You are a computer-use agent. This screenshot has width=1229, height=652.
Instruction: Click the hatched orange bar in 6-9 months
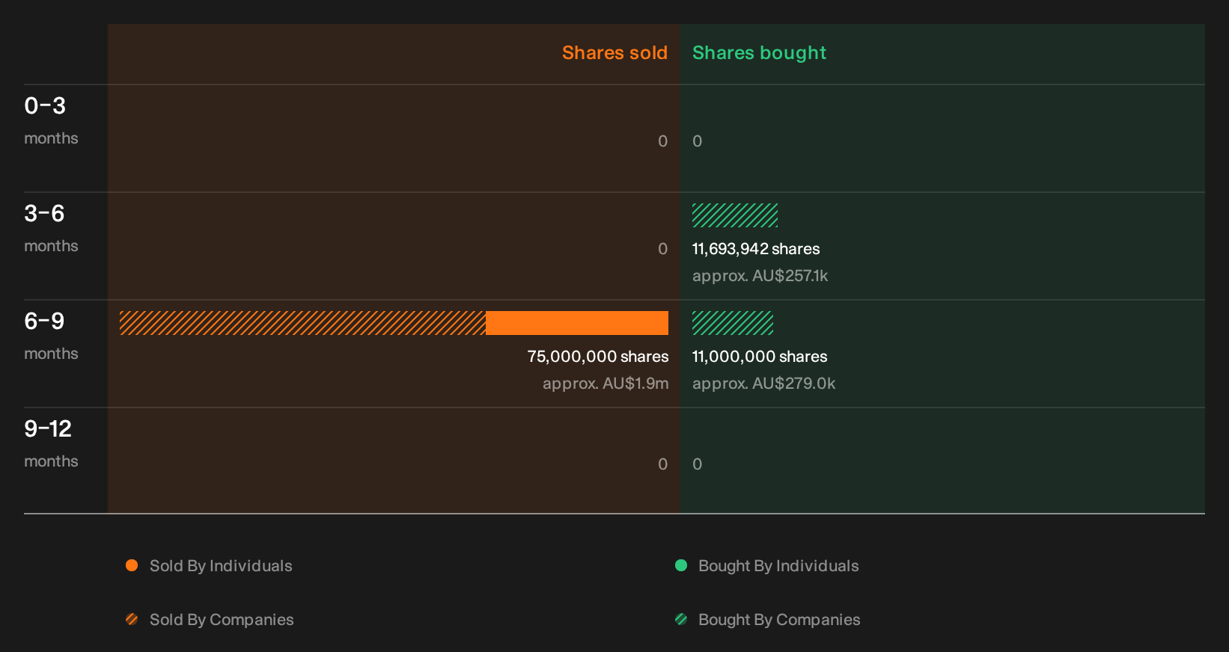pyautogui.click(x=302, y=323)
